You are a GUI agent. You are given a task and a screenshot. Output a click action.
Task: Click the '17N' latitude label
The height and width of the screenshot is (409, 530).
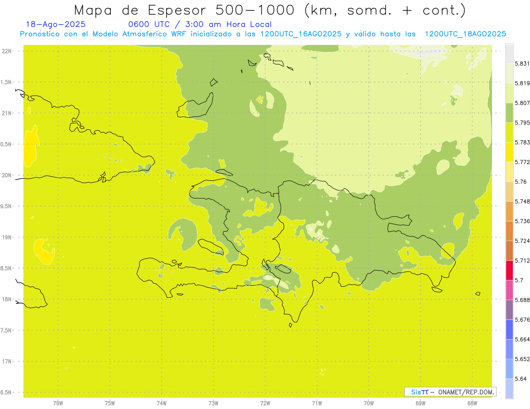pos(6,361)
